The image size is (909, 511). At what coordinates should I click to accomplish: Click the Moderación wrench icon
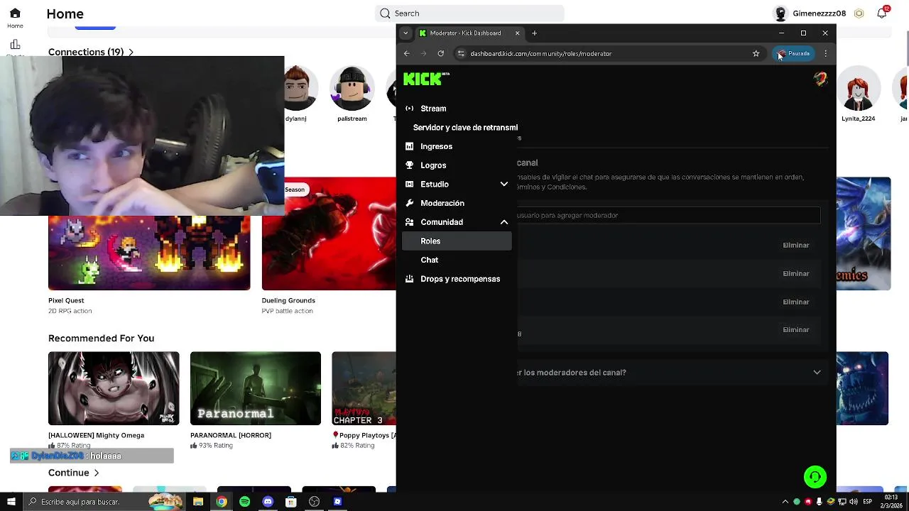tap(409, 203)
